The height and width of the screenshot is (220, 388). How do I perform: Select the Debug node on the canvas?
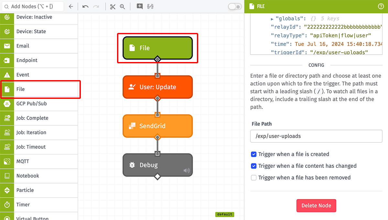coord(157,165)
